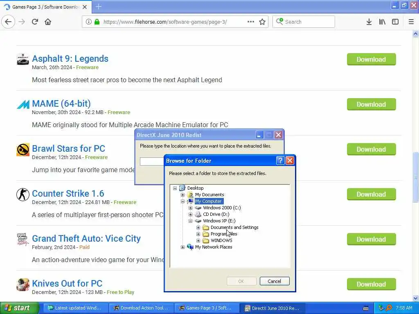Focus the browser Search field
The image size is (419, 314).
pos(304,22)
